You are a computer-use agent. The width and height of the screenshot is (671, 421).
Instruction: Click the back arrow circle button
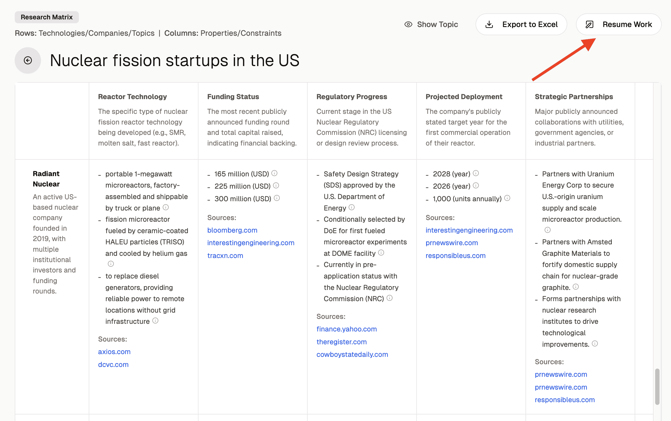[x=28, y=60]
